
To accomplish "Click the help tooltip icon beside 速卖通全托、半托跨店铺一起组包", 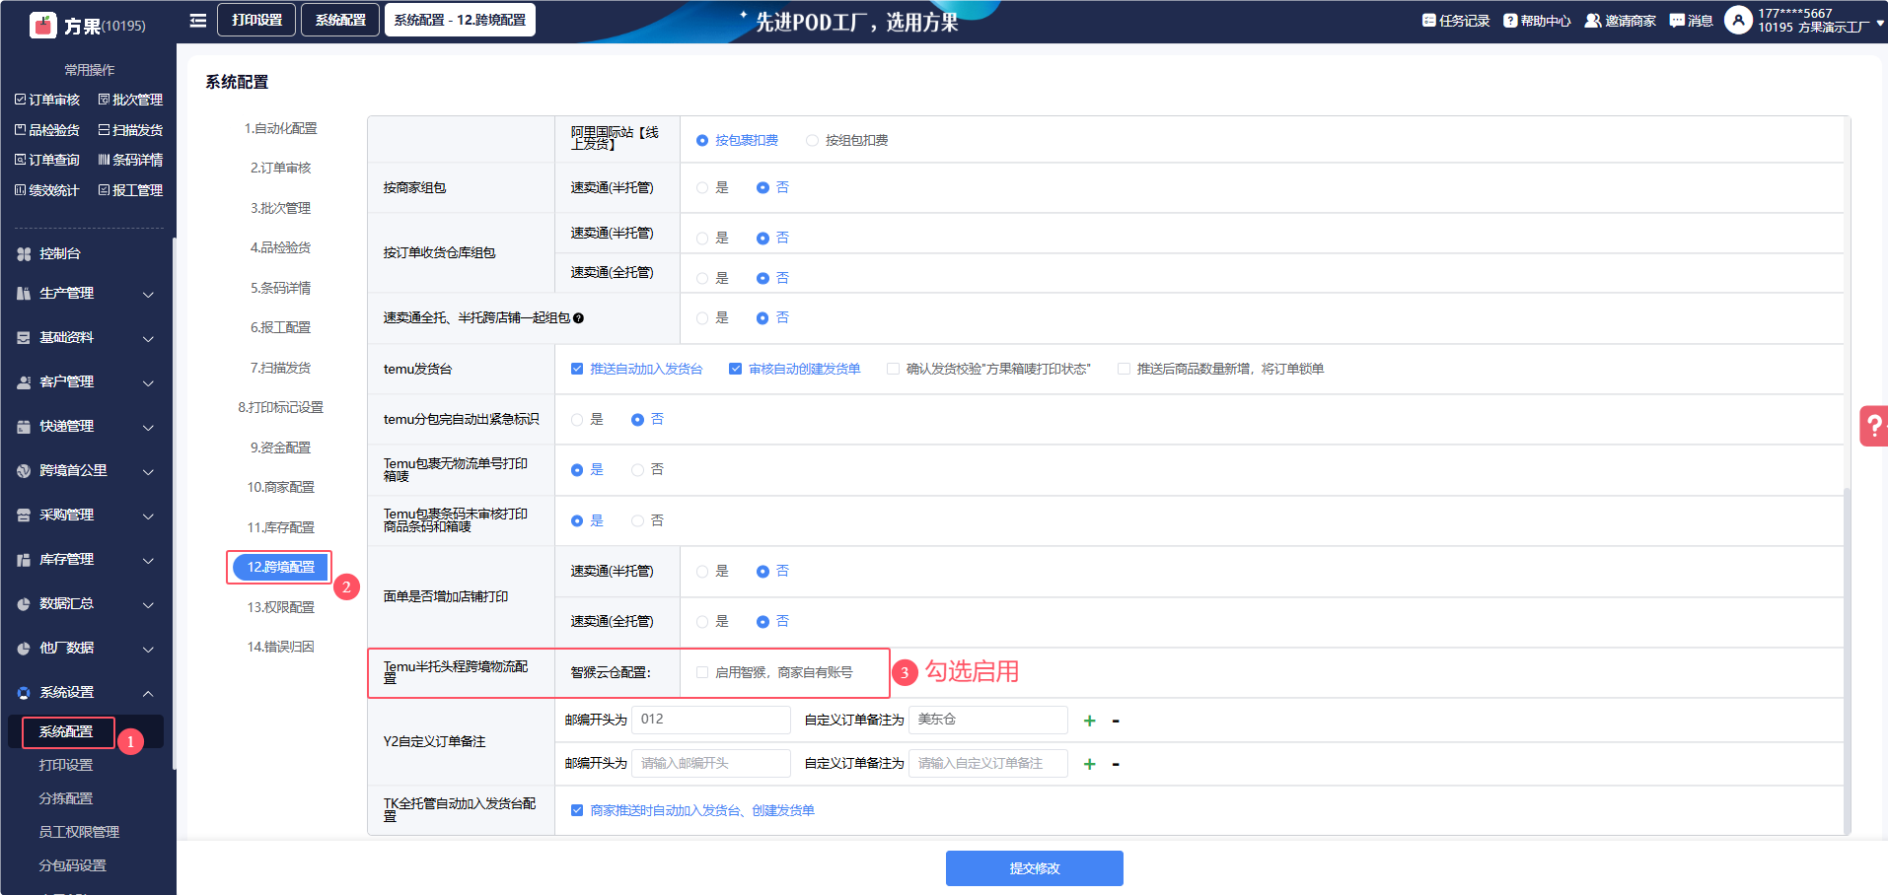I will (579, 318).
